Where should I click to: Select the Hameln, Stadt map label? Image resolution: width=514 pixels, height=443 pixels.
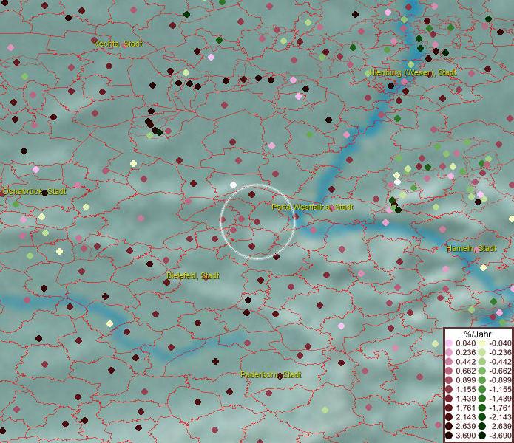point(471,248)
